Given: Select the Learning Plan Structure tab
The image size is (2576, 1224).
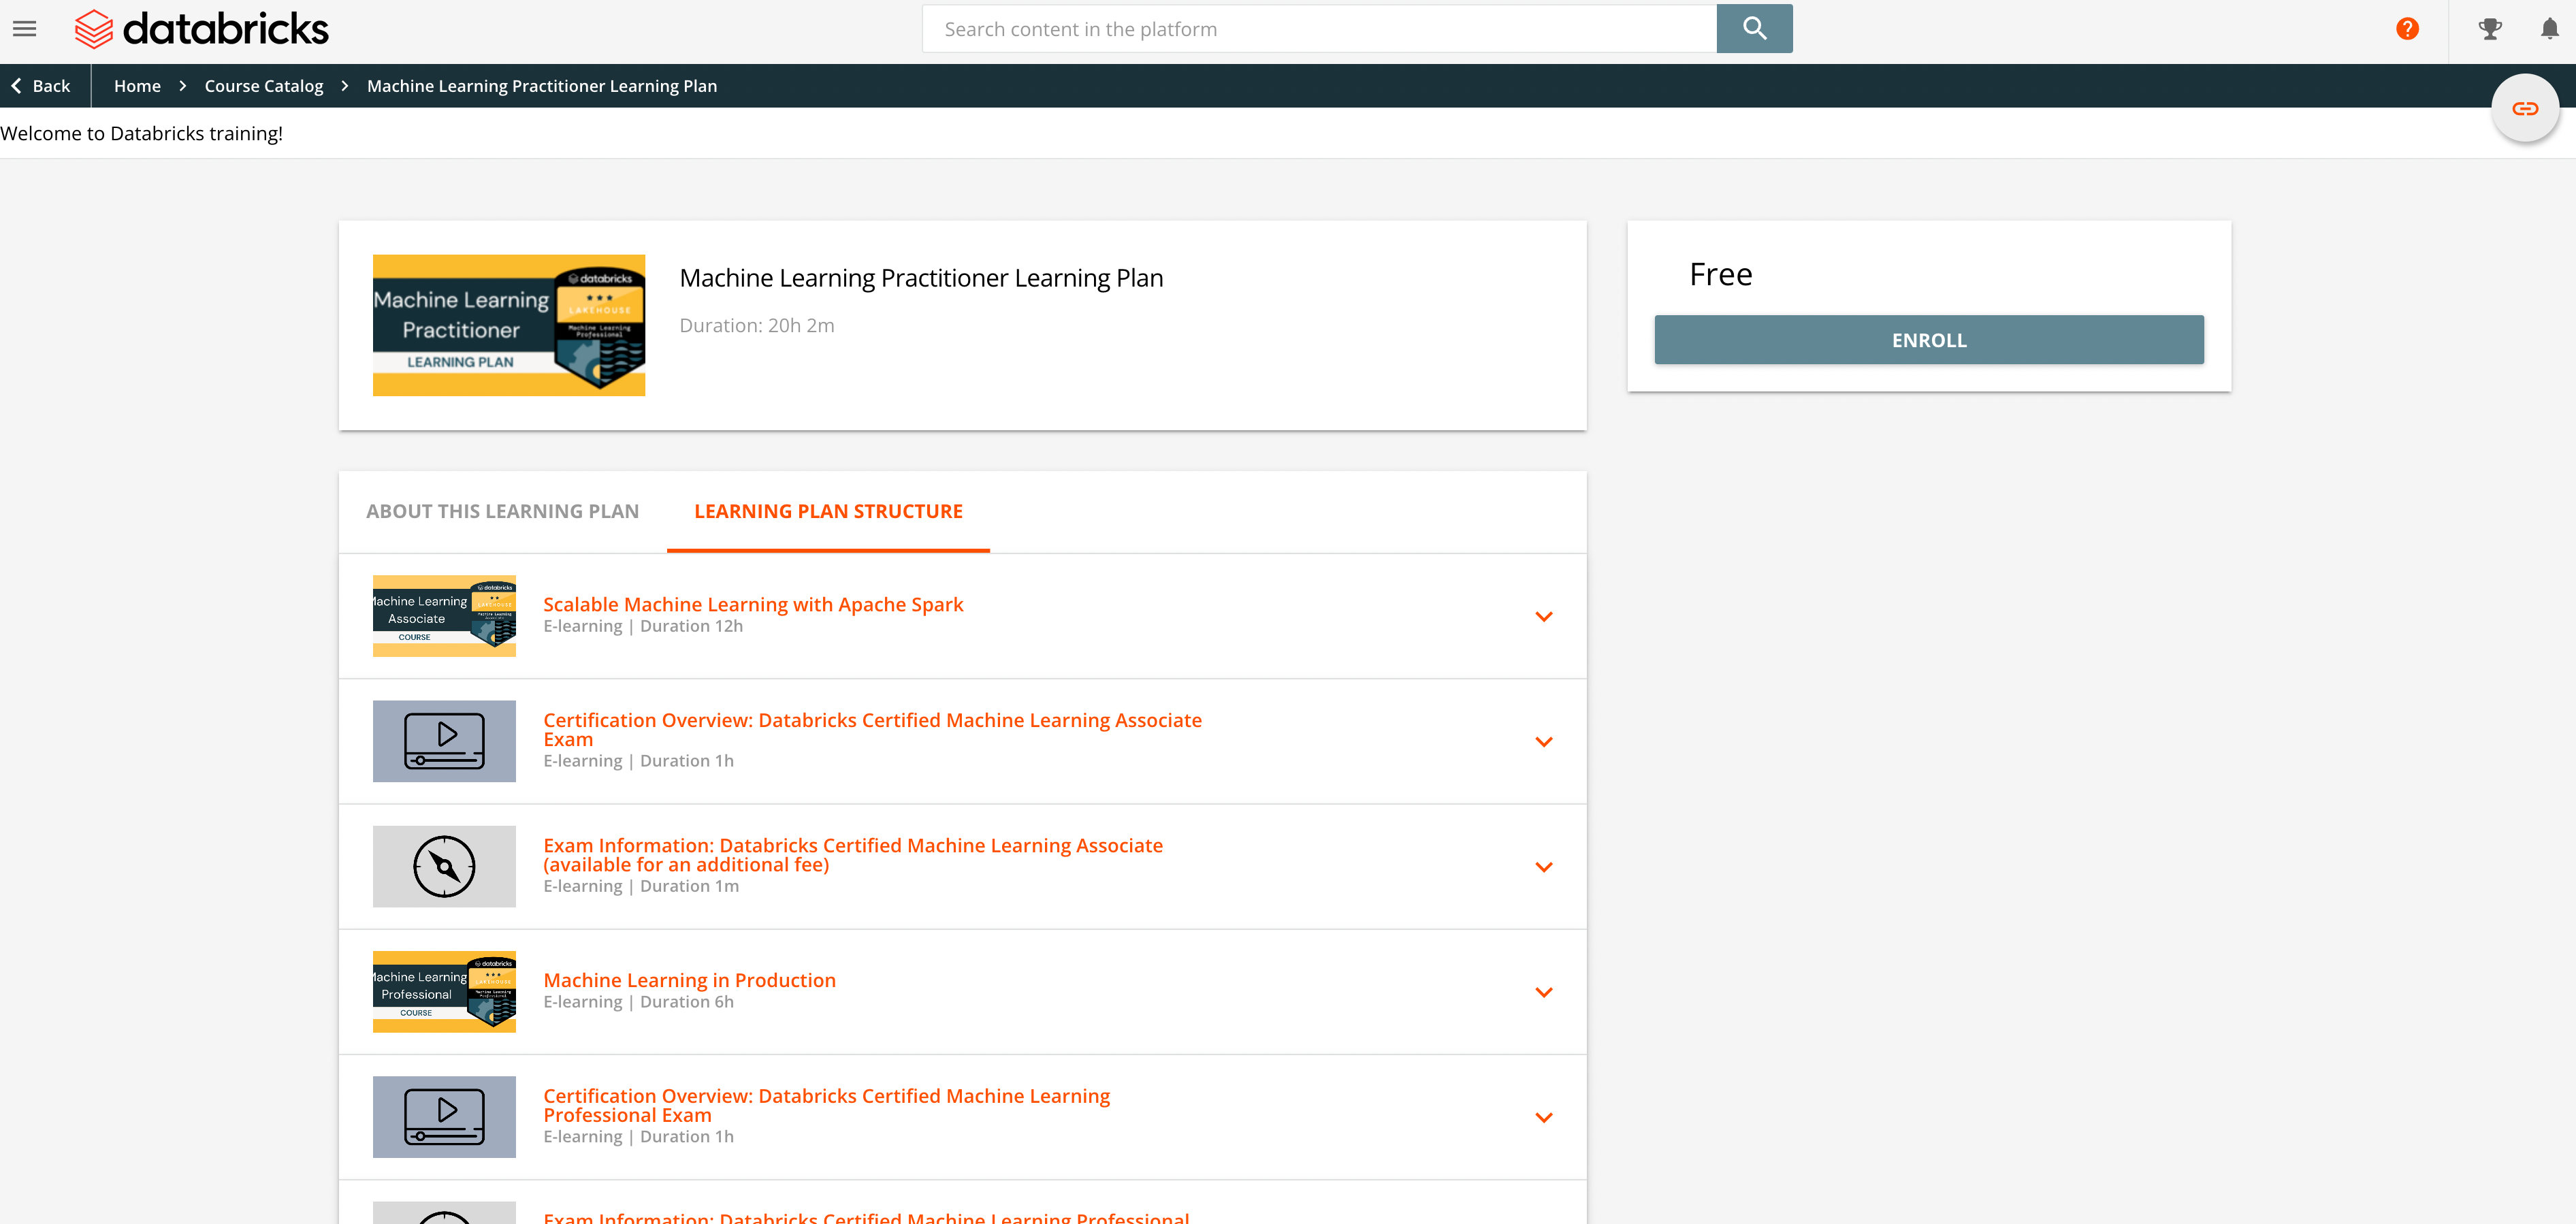Looking at the screenshot, I should coord(828,511).
